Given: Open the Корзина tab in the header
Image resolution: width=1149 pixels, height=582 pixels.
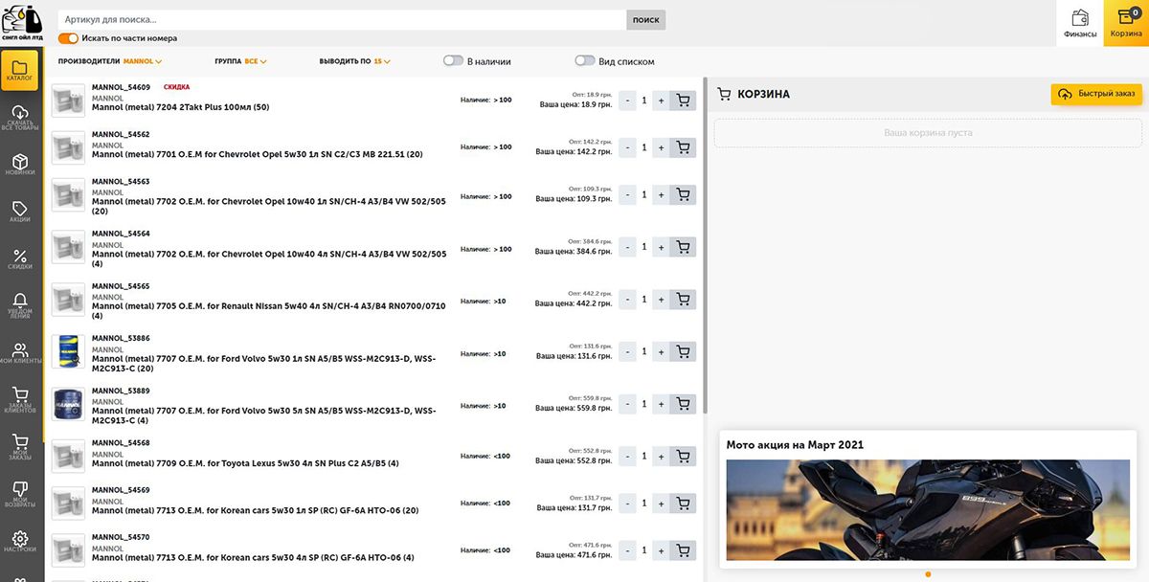Looking at the screenshot, I should pos(1126,23).
